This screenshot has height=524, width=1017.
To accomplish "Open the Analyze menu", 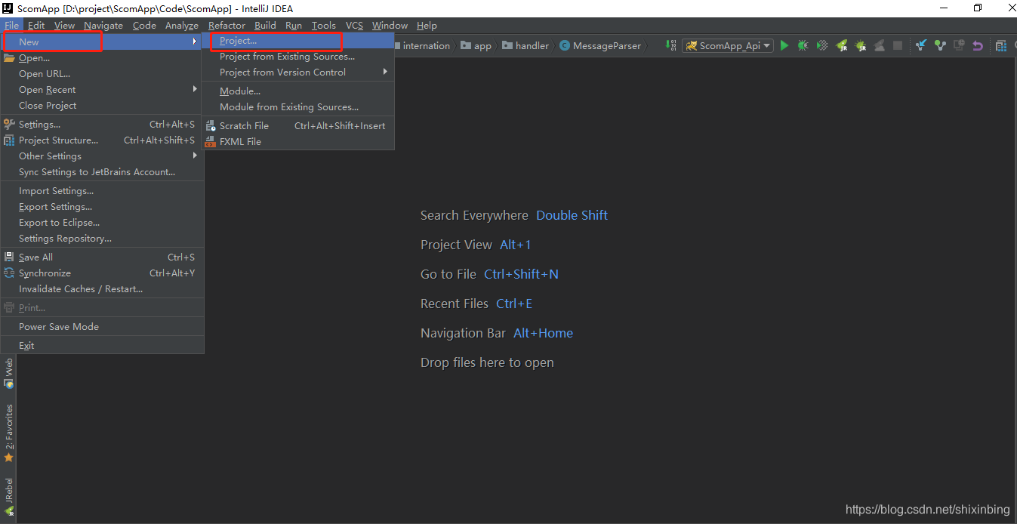I will [182, 25].
